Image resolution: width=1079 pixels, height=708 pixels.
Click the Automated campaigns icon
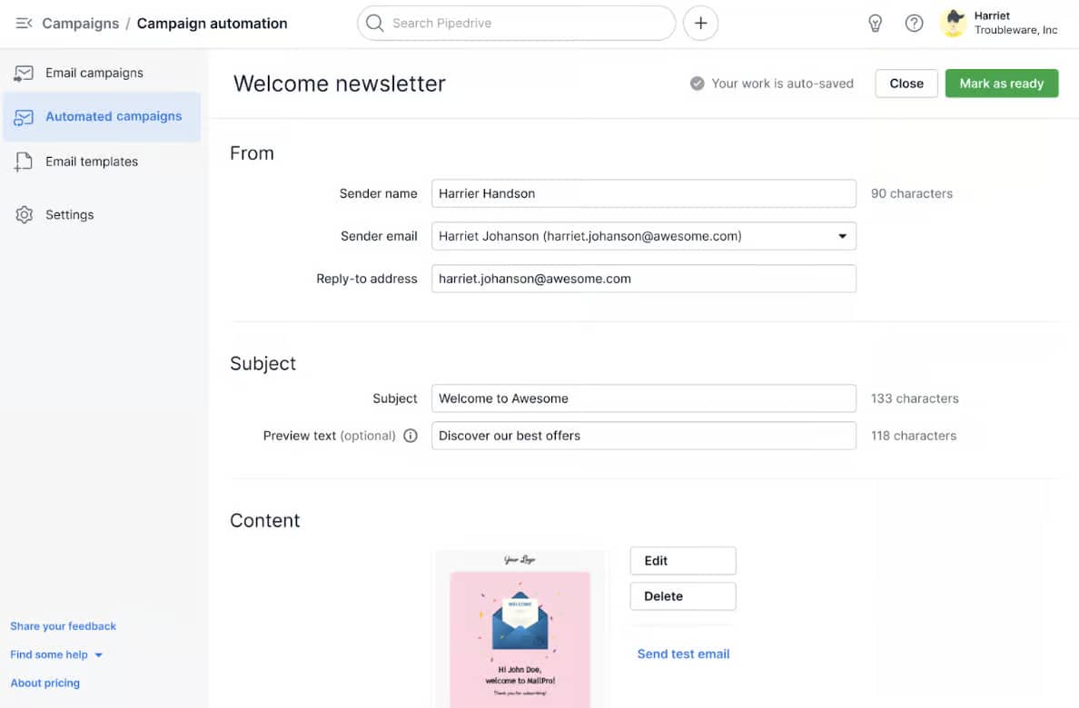click(x=24, y=117)
